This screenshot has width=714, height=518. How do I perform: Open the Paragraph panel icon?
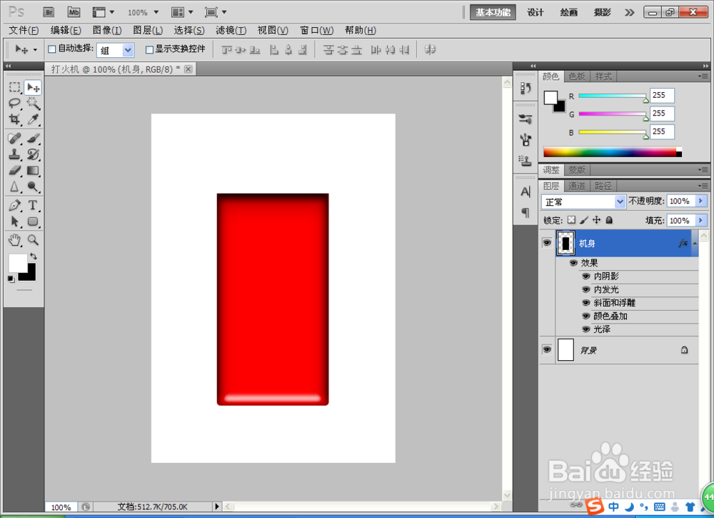[x=526, y=213]
